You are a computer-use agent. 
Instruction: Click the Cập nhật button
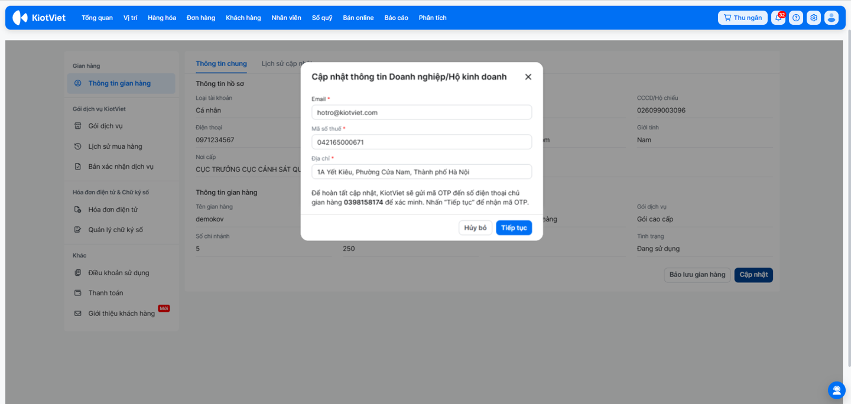point(753,275)
